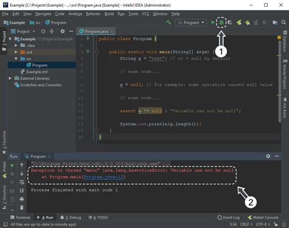Click src breadcrumb in navigation bar

(x=35, y=22)
